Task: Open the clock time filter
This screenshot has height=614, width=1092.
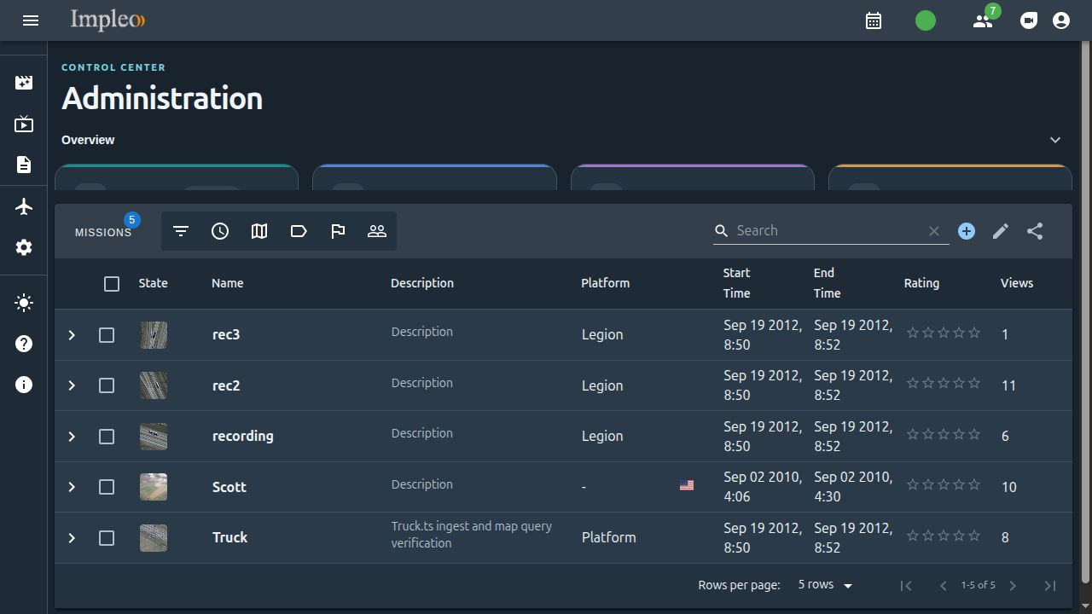Action: point(220,231)
